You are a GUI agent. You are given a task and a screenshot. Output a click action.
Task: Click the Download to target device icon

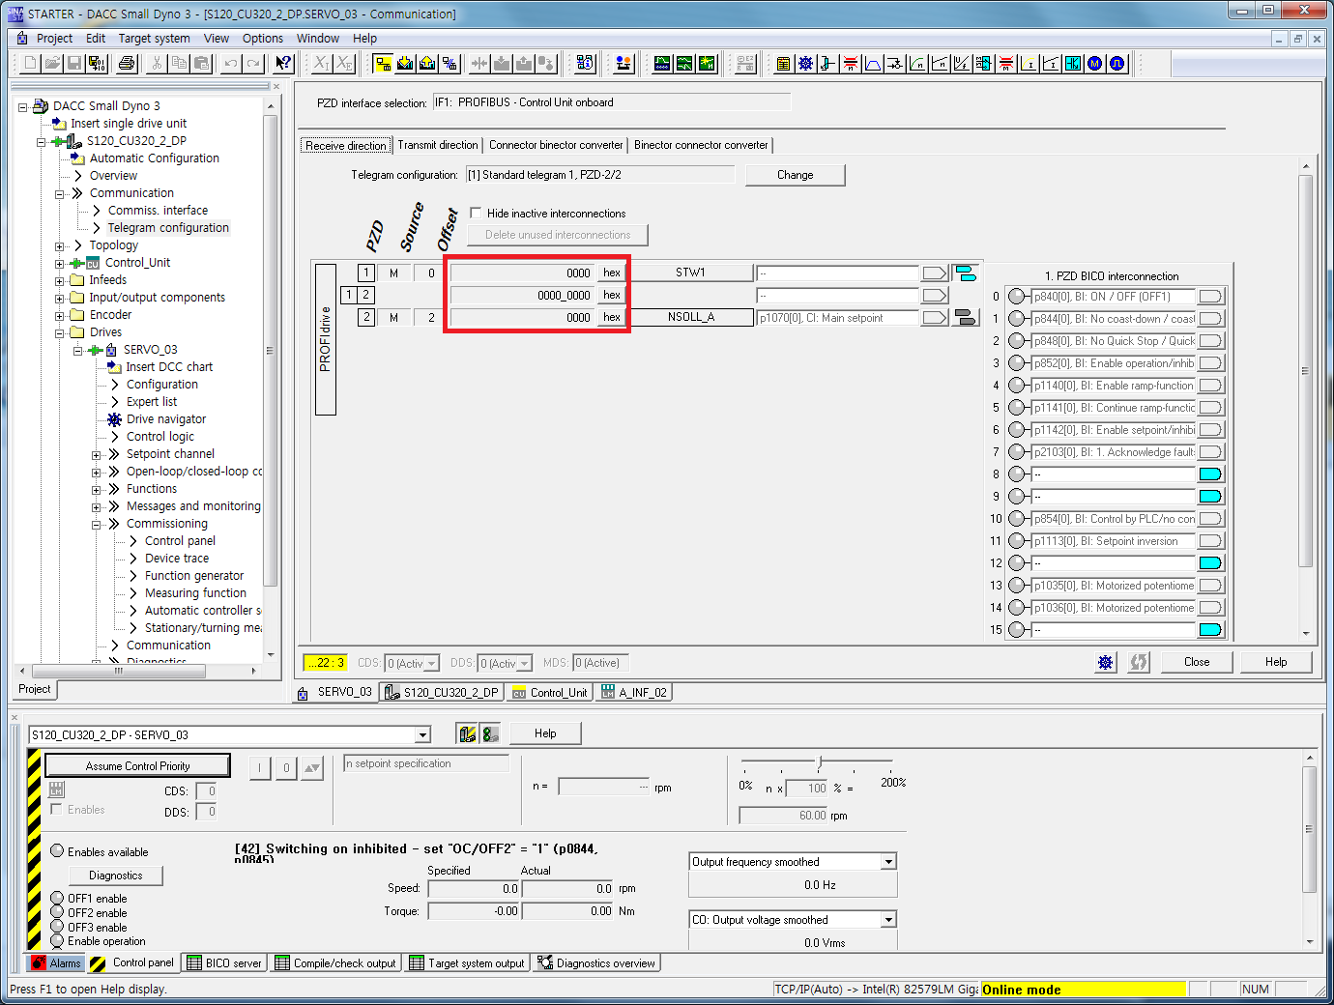coord(405,64)
